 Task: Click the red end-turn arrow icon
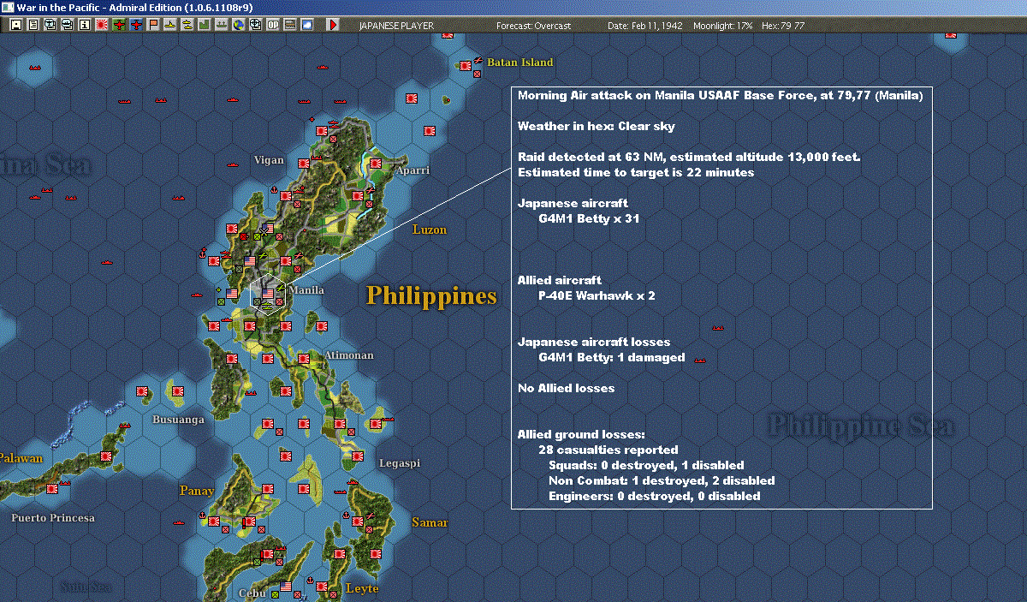[333, 25]
